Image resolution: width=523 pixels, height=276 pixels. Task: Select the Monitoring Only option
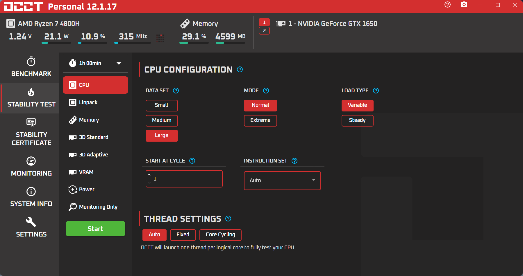click(x=95, y=207)
